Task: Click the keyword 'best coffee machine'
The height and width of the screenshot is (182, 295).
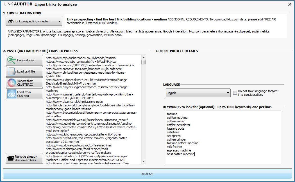Action: [181, 154]
